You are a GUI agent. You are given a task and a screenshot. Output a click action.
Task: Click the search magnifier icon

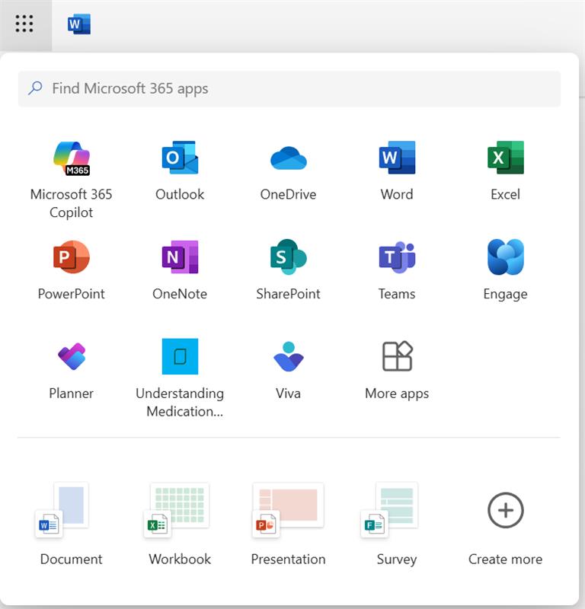point(35,88)
